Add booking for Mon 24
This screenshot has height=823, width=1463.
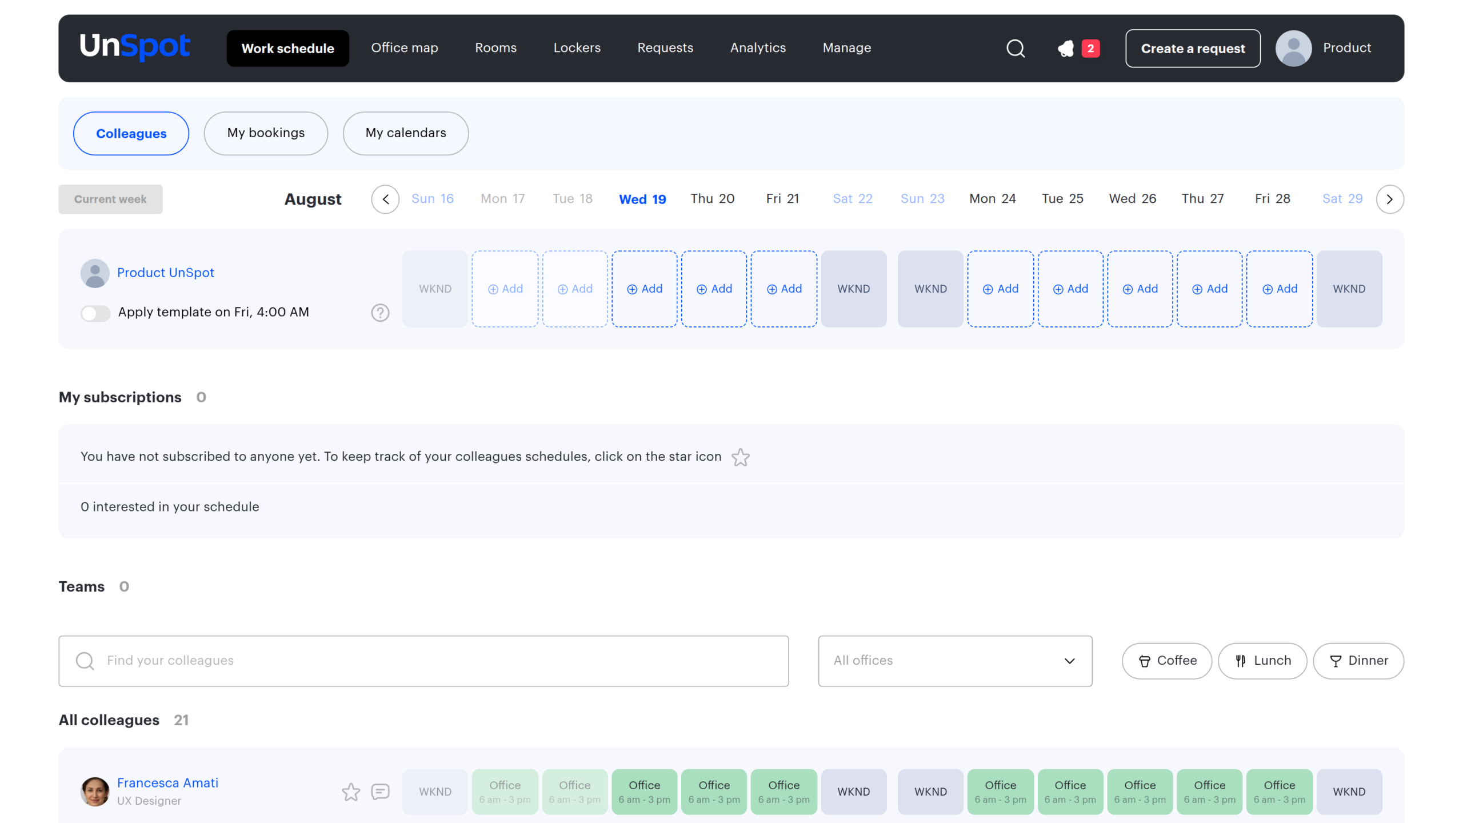pyautogui.click(x=1001, y=289)
